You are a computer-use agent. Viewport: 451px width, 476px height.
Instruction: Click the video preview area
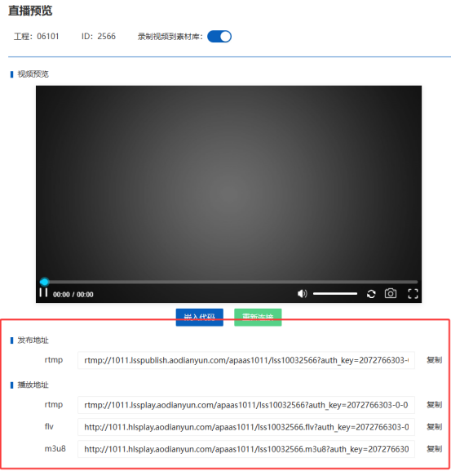pos(228,182)
